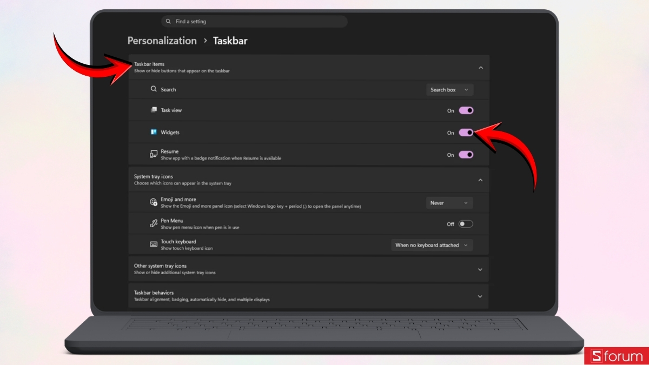Open the Search box dropdown
This screenshot has height=365, width=649.
point(449,90)
